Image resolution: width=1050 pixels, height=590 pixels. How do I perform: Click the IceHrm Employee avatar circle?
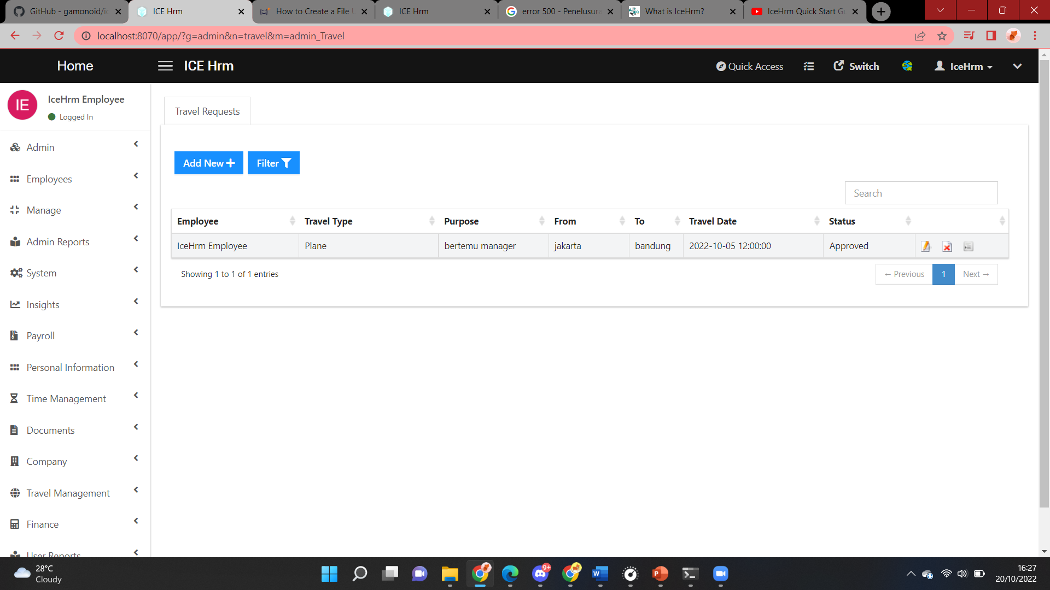[x=22, y=105]
